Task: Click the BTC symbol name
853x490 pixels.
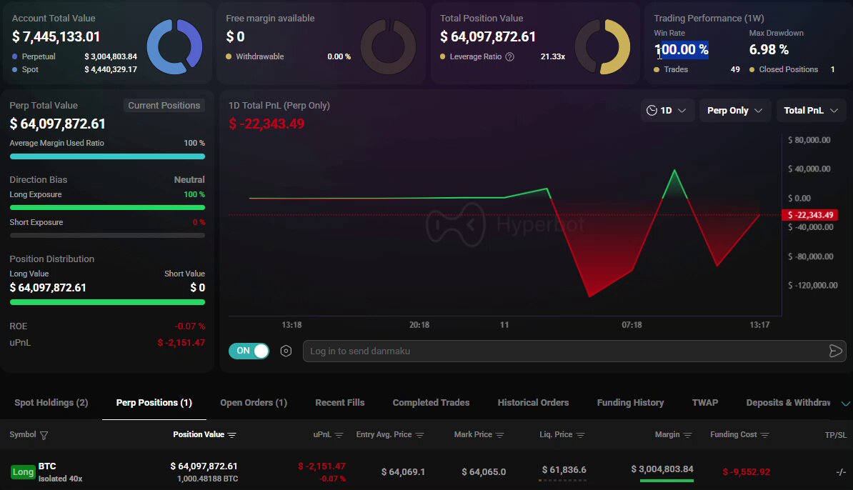Action: [47, 466]
